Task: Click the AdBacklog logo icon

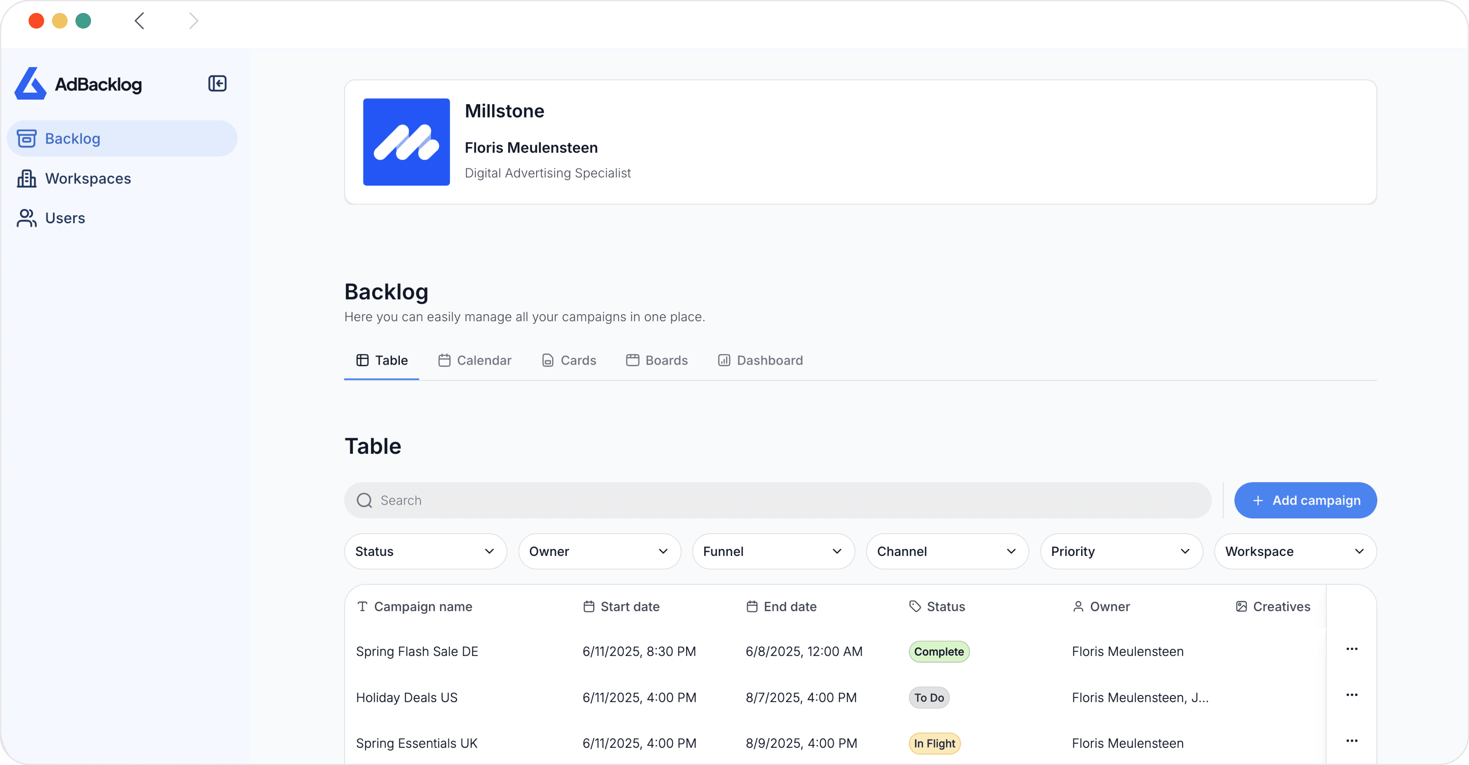Action: tap(30, 83)
